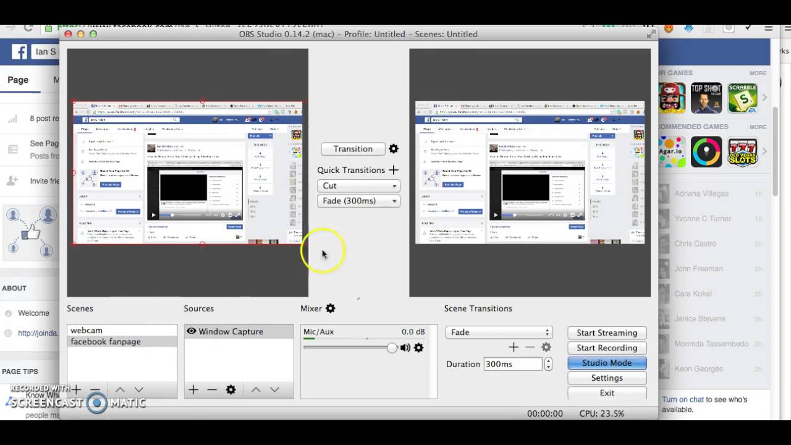Click Invite friends on Facebook page
Viewport: 791px width, 445px height.
[44, 181]
